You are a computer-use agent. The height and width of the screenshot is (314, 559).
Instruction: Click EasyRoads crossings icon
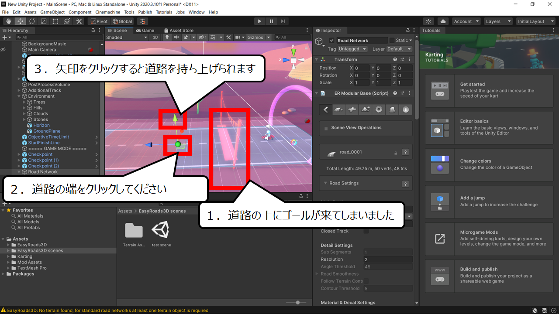tap(352, 109)
